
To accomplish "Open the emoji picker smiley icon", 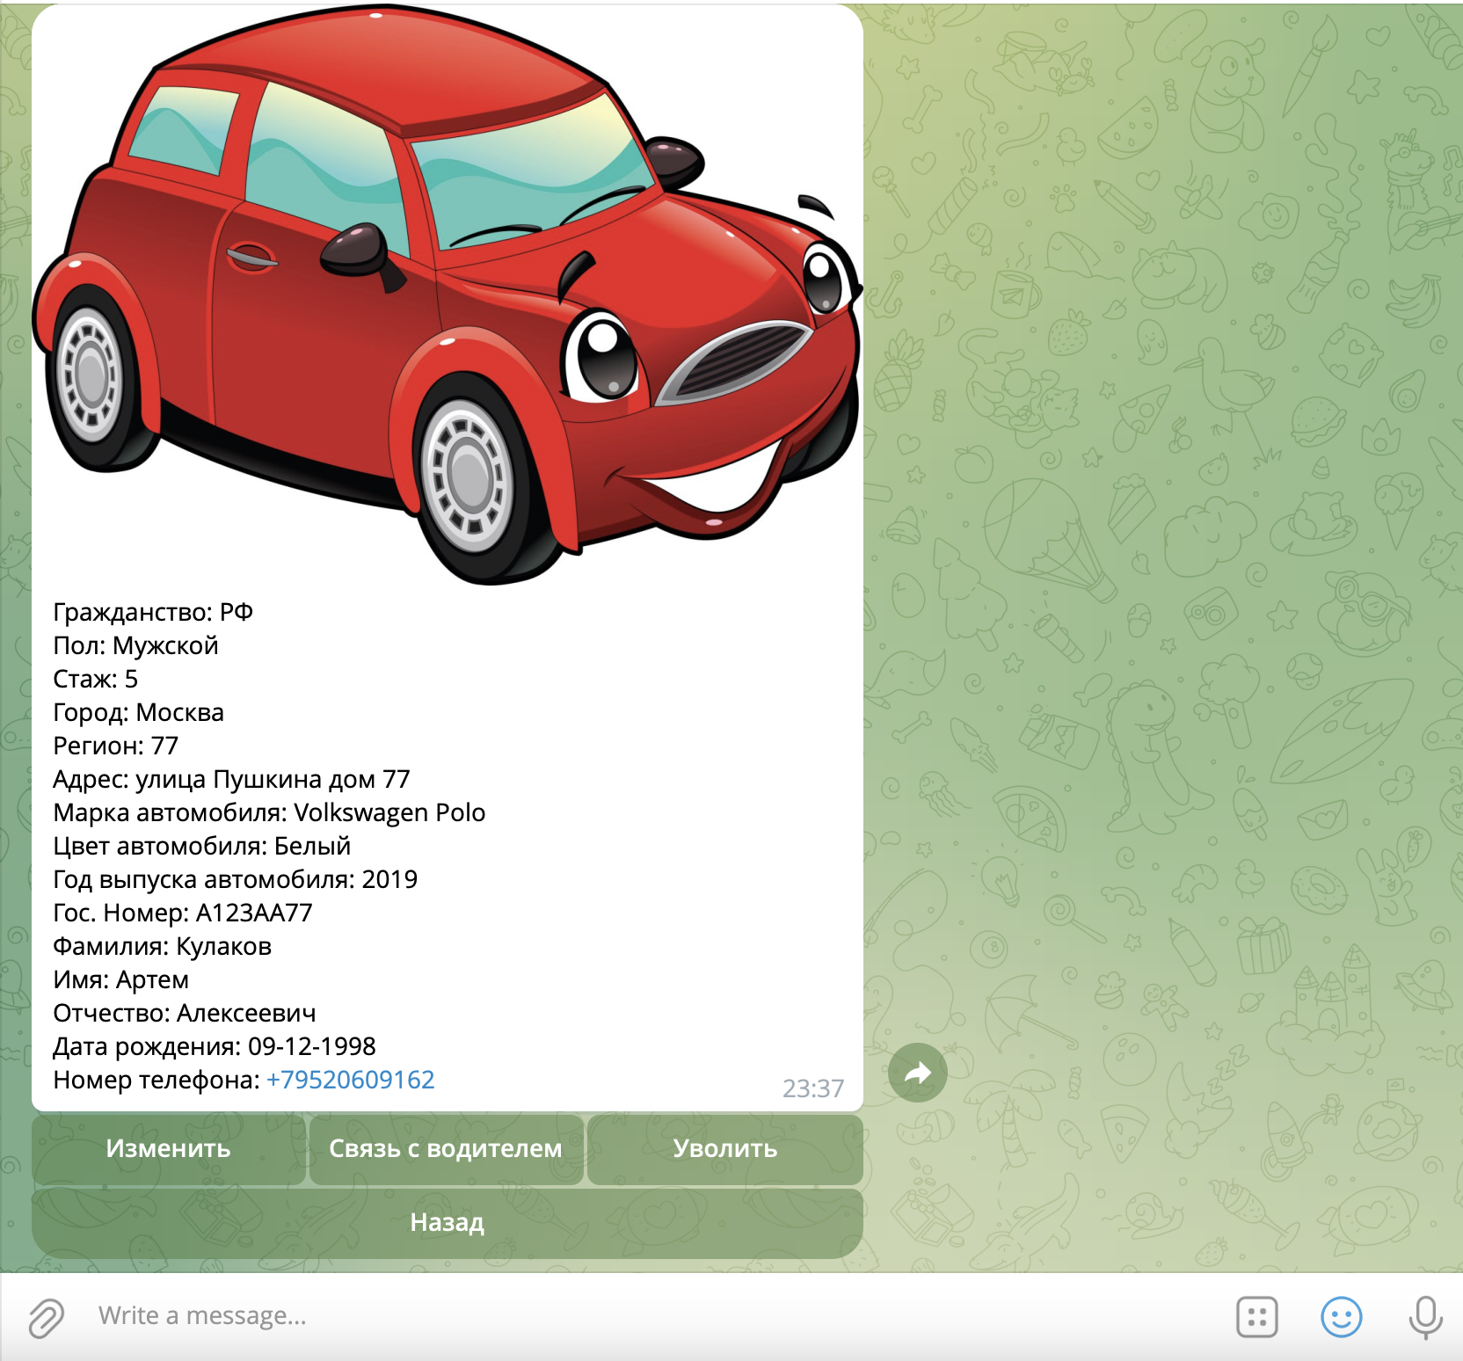I will point(1341,1317).
